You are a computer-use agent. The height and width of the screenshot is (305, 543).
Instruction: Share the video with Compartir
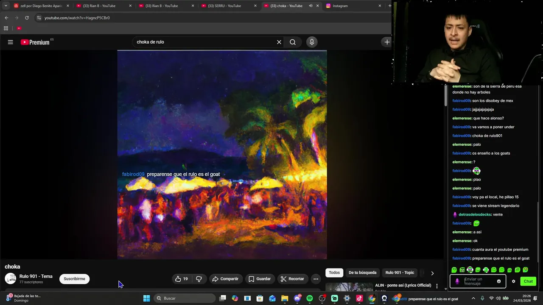click(x=225, y=279)
